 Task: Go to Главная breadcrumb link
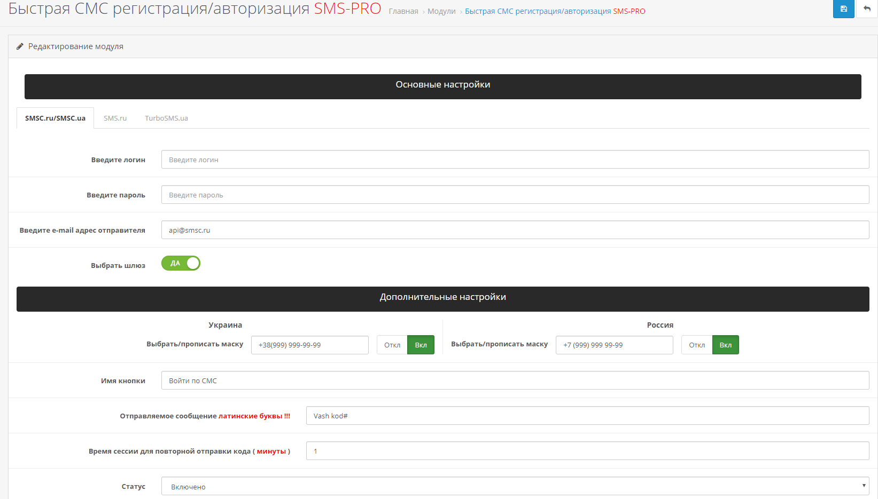[403, 11]
